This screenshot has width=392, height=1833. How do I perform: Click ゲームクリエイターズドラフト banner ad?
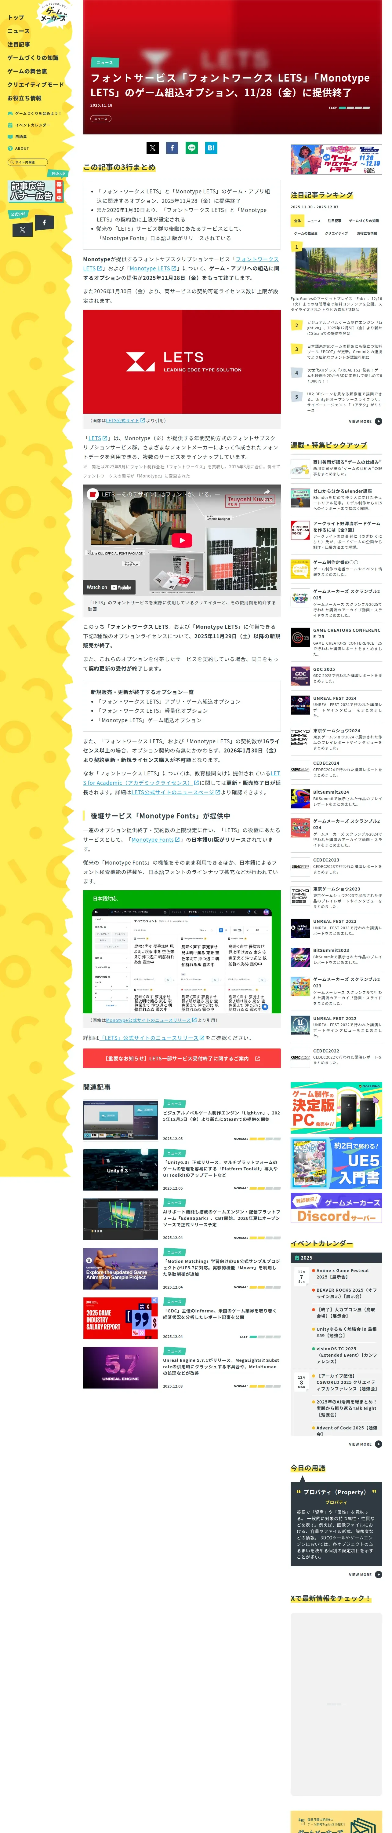(336, 159)
